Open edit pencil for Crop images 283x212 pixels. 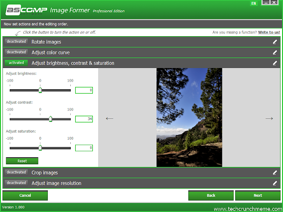tap(275, 173)
